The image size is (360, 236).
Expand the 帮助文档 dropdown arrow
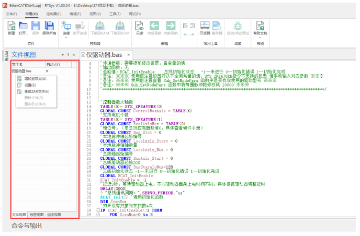260,38
